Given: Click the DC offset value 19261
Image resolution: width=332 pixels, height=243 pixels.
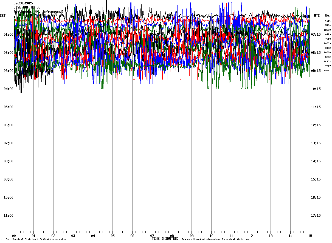Looking at the screenshot, I should coord(327,71).
